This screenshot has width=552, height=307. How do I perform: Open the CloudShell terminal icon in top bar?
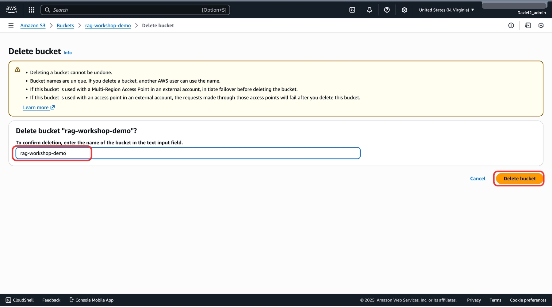click(352, 9)
